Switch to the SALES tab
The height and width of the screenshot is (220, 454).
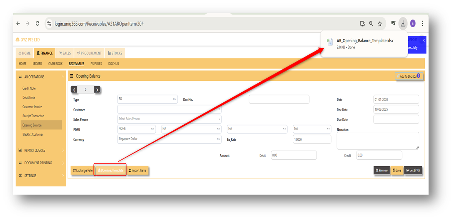click(x=65, y=53)
